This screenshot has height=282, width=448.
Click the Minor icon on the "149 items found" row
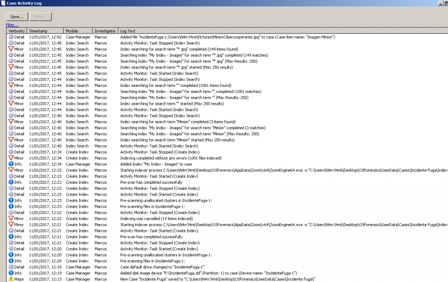pyautogui.click(x=11, y=49)
